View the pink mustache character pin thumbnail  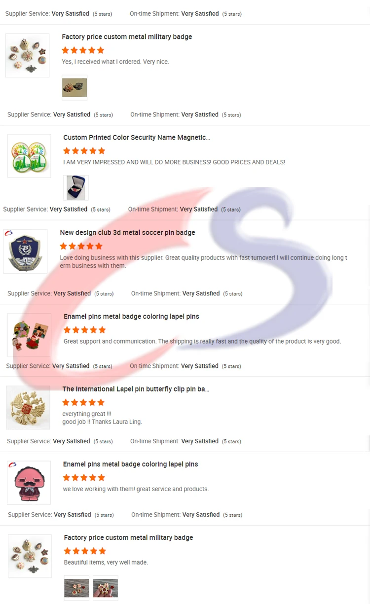pos(29,483)
